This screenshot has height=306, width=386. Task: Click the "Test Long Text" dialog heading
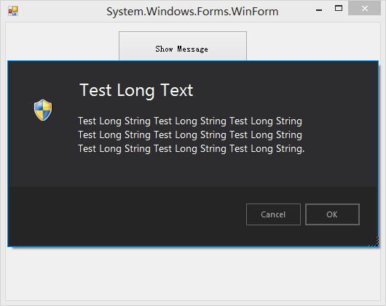(136, 90)
